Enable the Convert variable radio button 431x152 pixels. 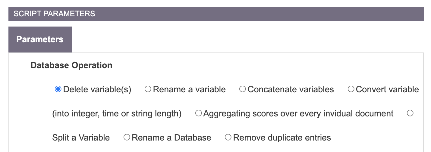coord(351,89)
